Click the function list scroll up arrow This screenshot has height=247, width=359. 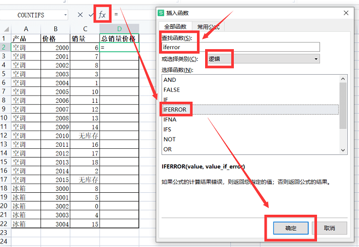tap(343, 79)
